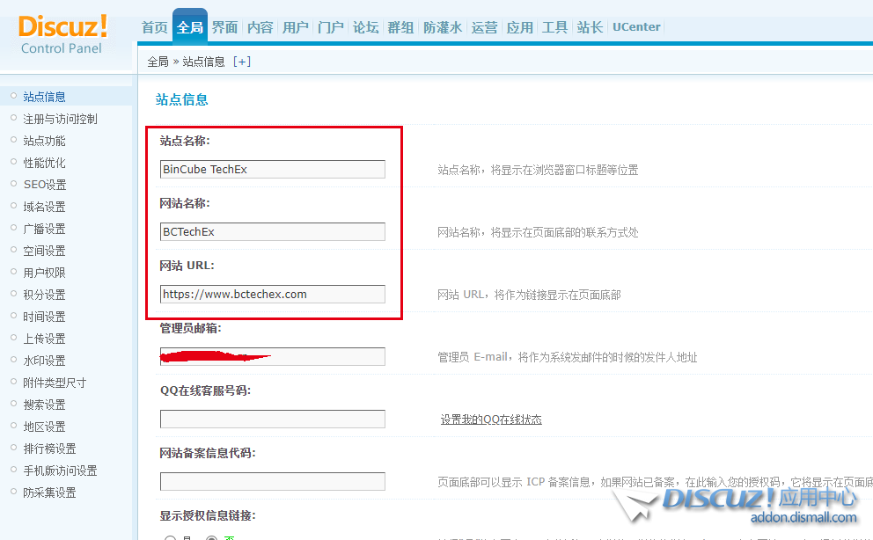This screenshot has height=540, width=873.
Task: Open the UCenter tab
Action: [x=636, y=27]
